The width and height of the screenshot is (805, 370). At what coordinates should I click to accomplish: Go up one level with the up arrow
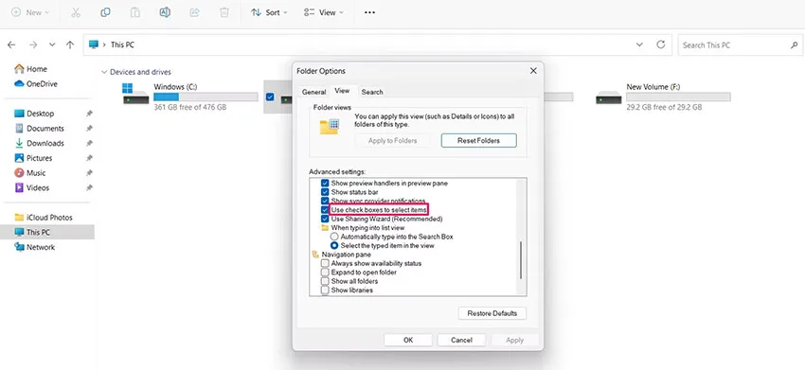coord(70,44)
